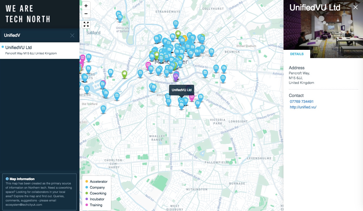The height and width of the screenshot is (211, 363).
Task: Clear the UnifiedV search text
Action: click(x=72, y=35)
